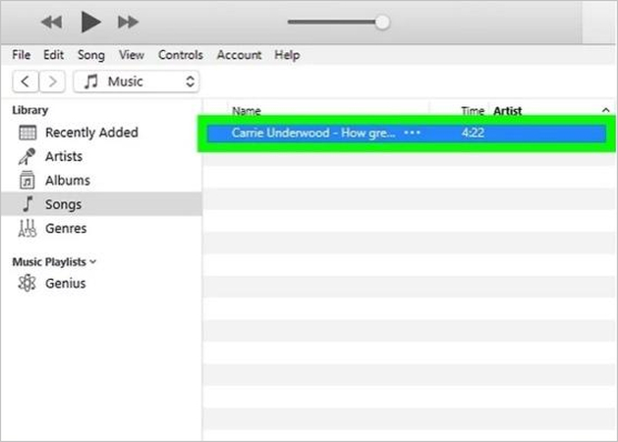This screenshot has height=442, width=618.
Task: Skip ahead with the fast-forward button
Action: 128,22
